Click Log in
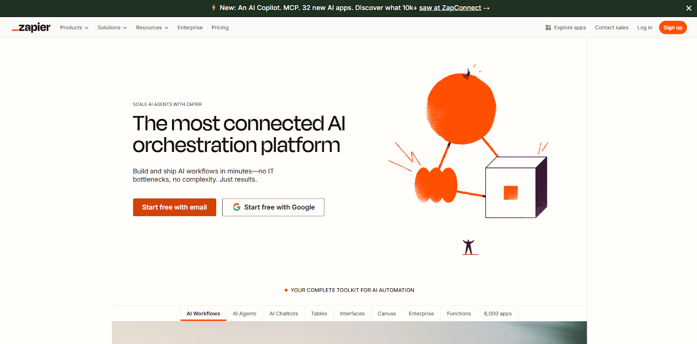This screenshot has width=697, height=344. pyautogui.click(x=645, y=27)
